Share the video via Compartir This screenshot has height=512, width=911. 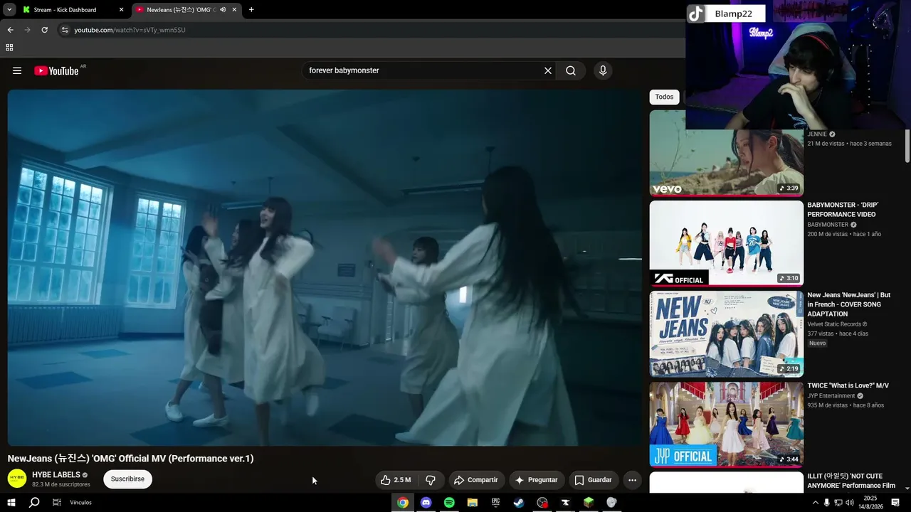click(476, 480)
